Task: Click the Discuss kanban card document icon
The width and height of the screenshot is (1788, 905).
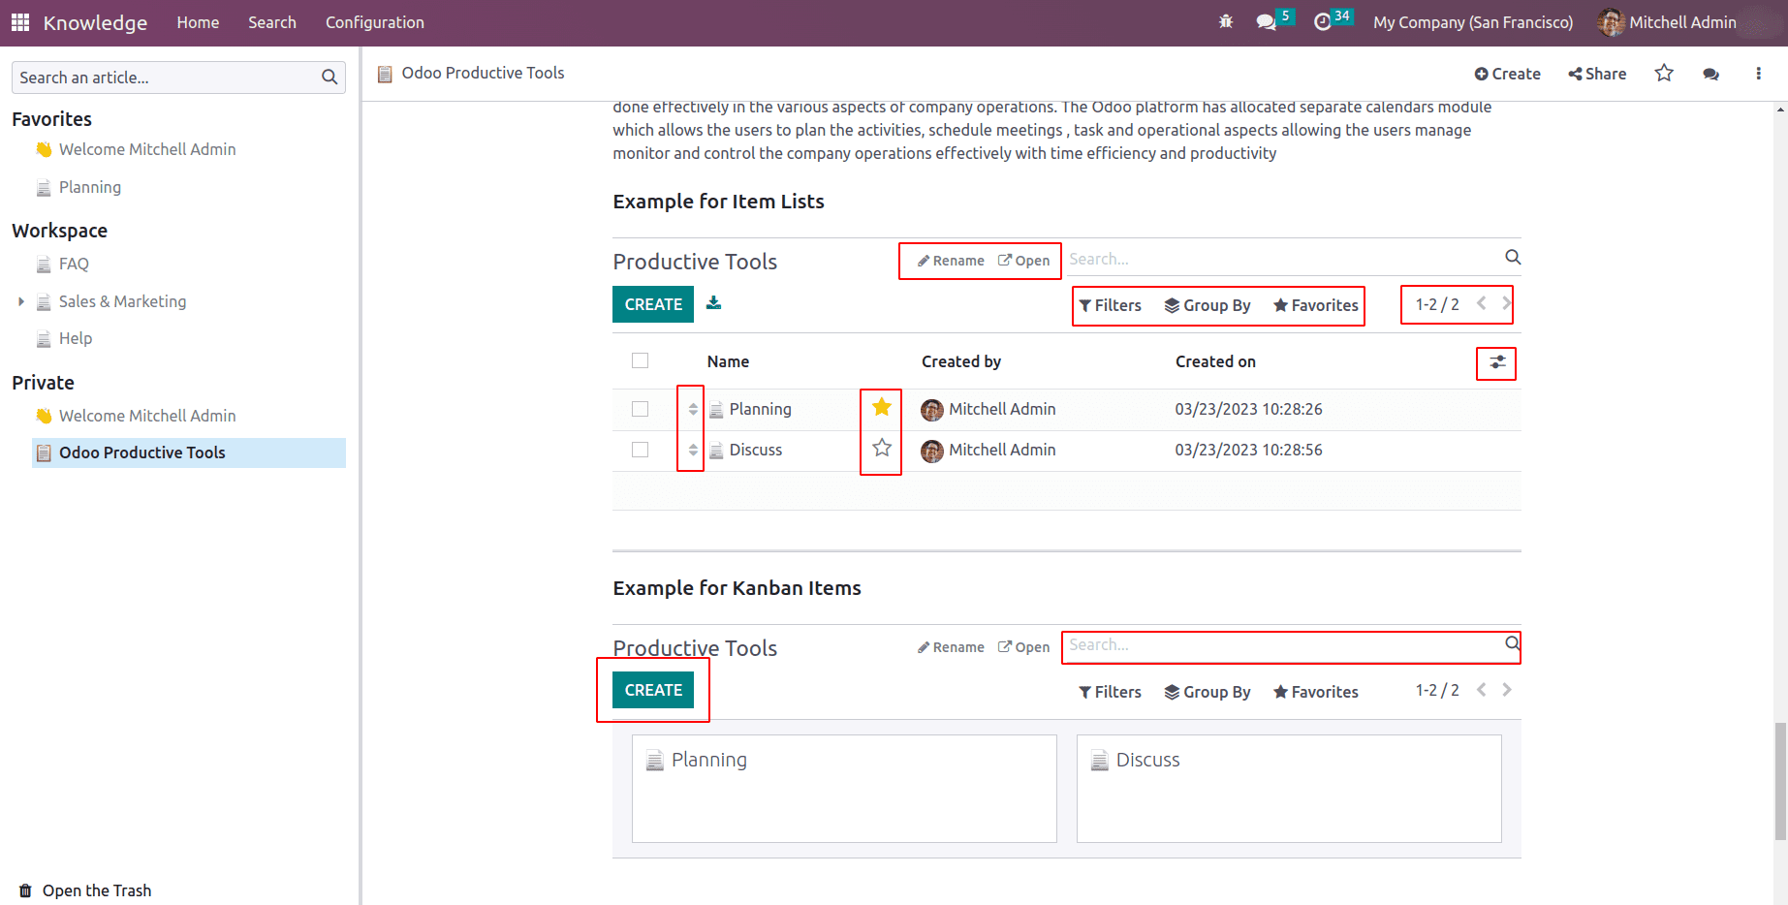Action: click(x=1099, y=761)
